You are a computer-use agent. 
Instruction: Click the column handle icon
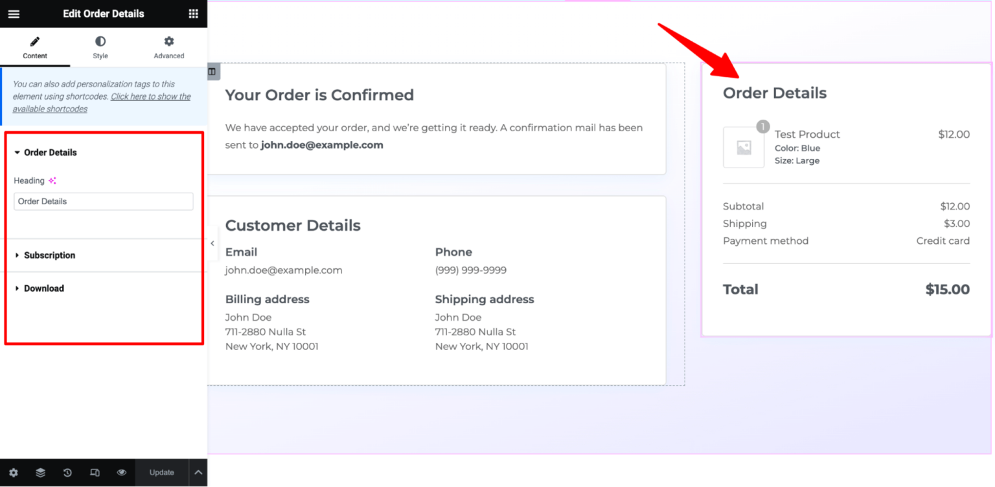tap(212, 71)
